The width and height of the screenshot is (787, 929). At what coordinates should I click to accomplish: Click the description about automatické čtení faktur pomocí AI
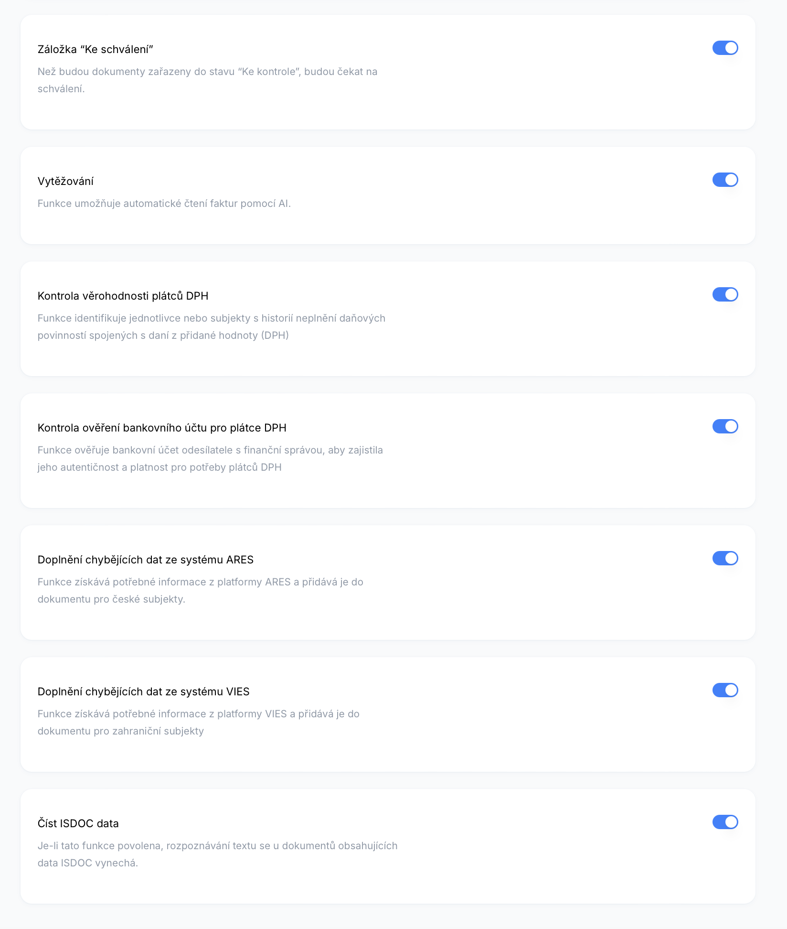coord(164,204)
